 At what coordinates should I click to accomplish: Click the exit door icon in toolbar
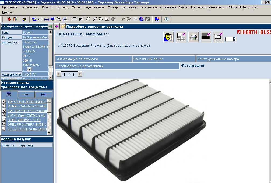15,19
